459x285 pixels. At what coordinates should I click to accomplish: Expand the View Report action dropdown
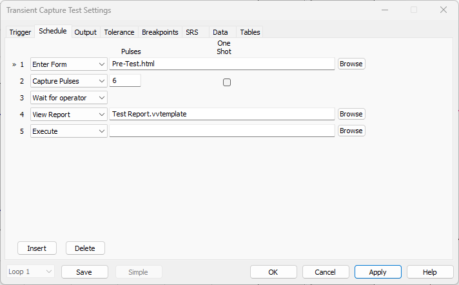(x=69, y=114)
